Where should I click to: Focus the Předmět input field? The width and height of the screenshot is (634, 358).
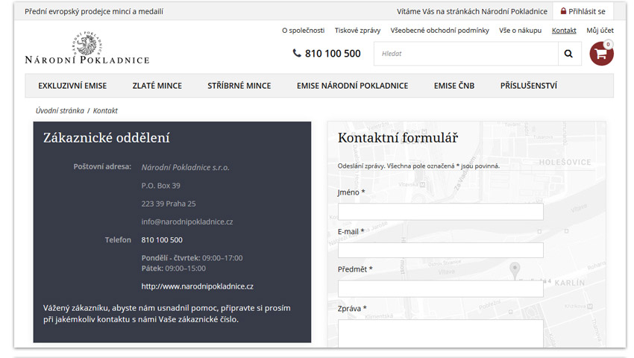coord(440,289)
